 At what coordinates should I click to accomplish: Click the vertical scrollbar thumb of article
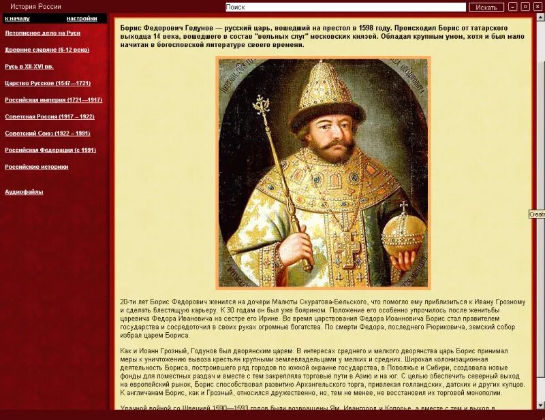click(x=541, y=219)
